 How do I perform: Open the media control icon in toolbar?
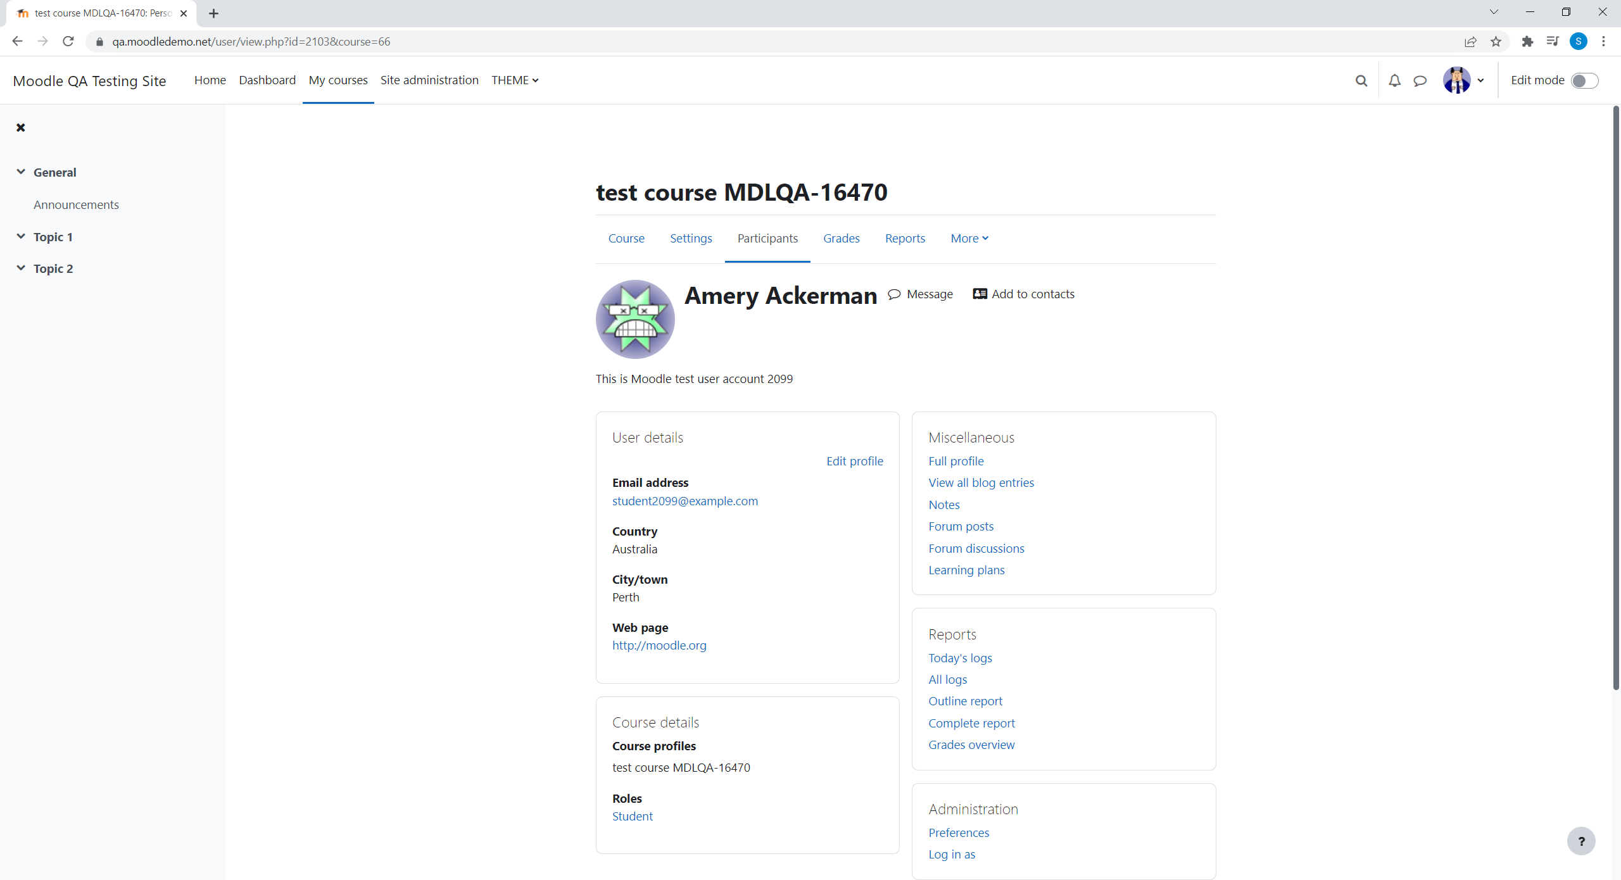(1553, 41)
